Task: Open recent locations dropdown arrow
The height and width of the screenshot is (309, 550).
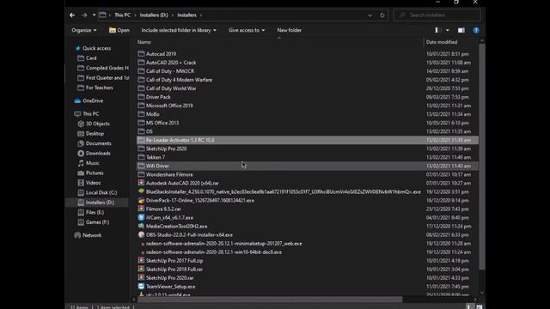Action: point(94,15)
